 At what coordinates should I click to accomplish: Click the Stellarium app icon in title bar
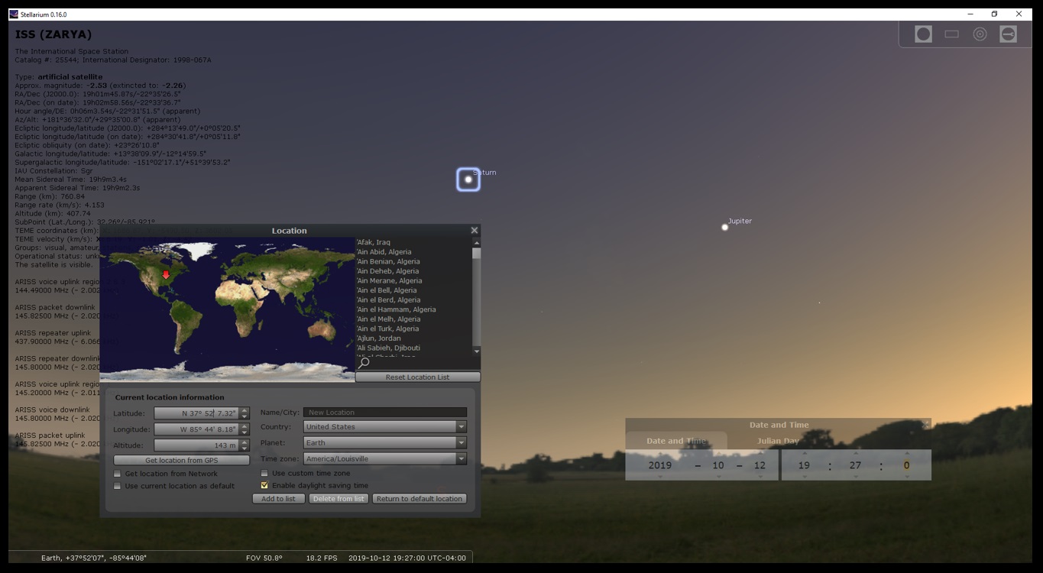tap(14, 14)
